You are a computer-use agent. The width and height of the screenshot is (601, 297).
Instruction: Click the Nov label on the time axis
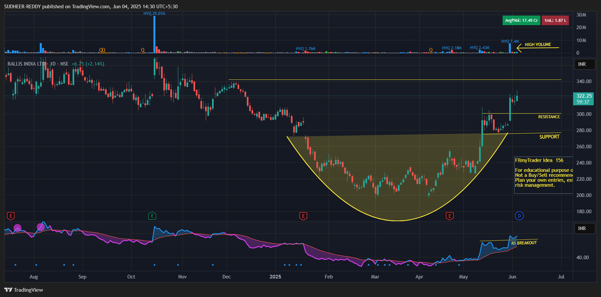point(182,277)
